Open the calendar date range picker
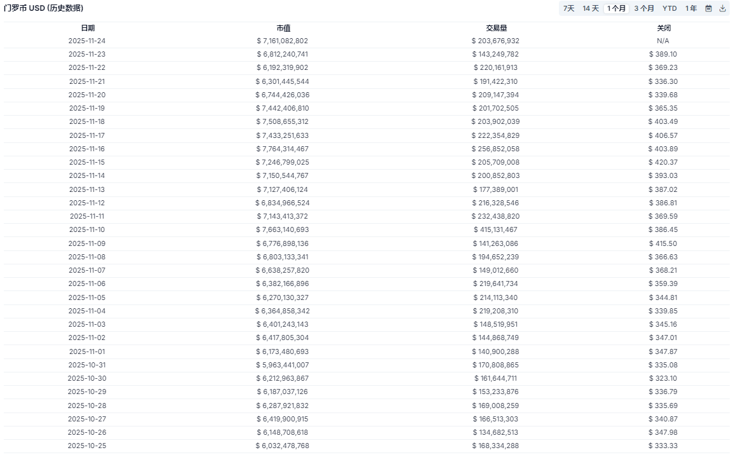 click(x=709, y=8)
